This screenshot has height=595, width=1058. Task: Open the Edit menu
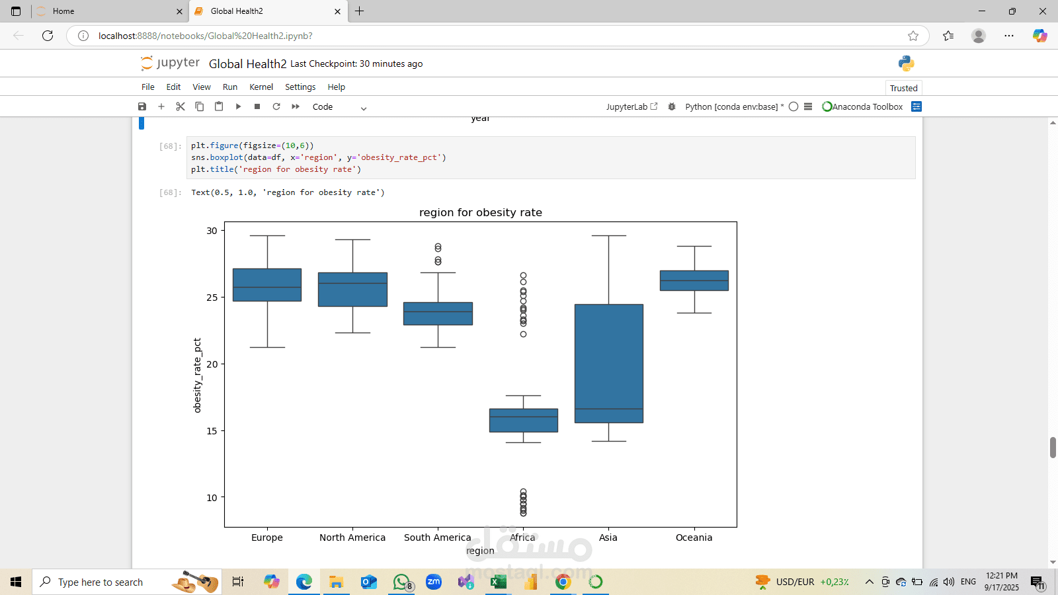(x=173, y=87)
